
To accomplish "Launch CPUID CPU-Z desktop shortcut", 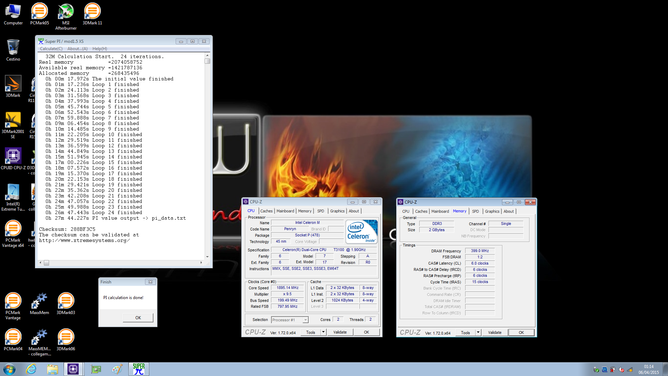I will click(x=13, y=159).
